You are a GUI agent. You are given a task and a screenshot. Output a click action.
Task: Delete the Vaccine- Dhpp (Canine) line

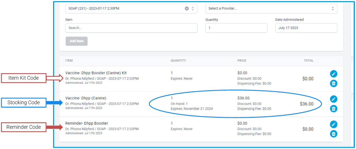point(334,109)
